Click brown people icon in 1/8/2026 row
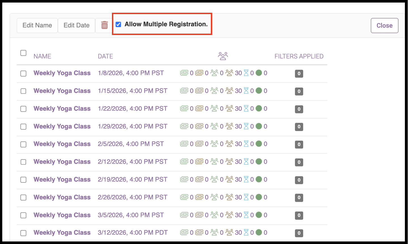Image resolution: width=408 pixels, height=244 pixels. click(x=229, y=73)
